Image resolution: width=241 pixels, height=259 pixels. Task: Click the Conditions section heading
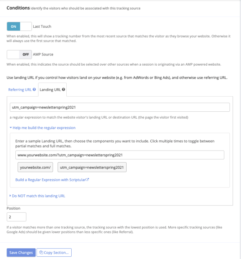(18, 8)
